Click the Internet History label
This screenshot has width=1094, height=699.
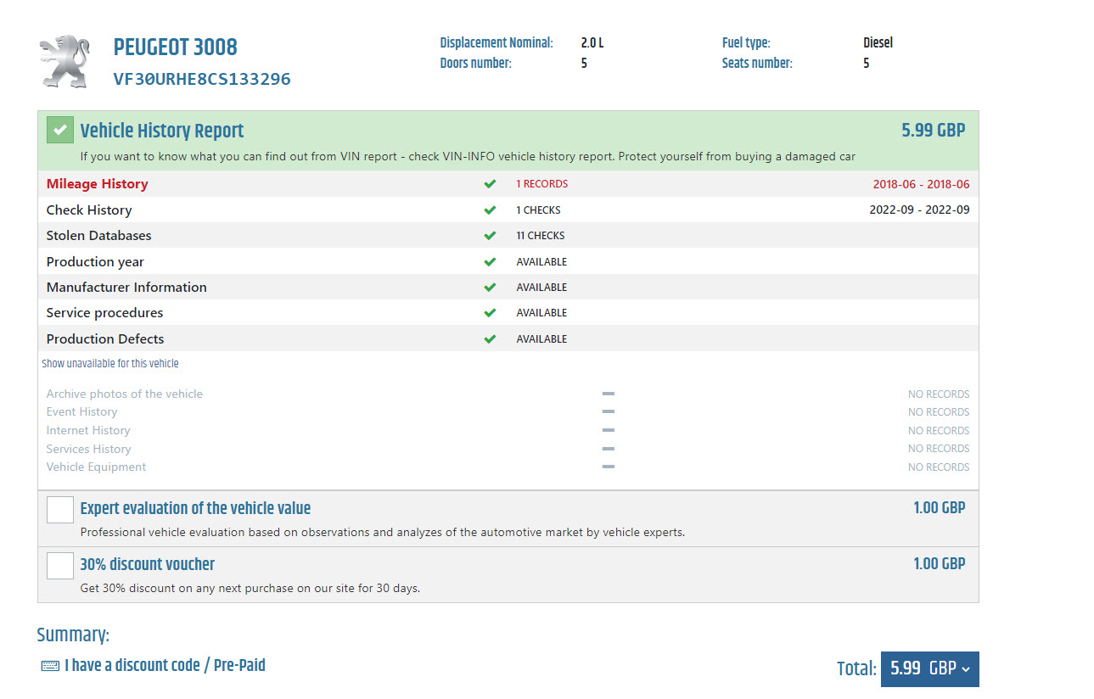point(88,430)
